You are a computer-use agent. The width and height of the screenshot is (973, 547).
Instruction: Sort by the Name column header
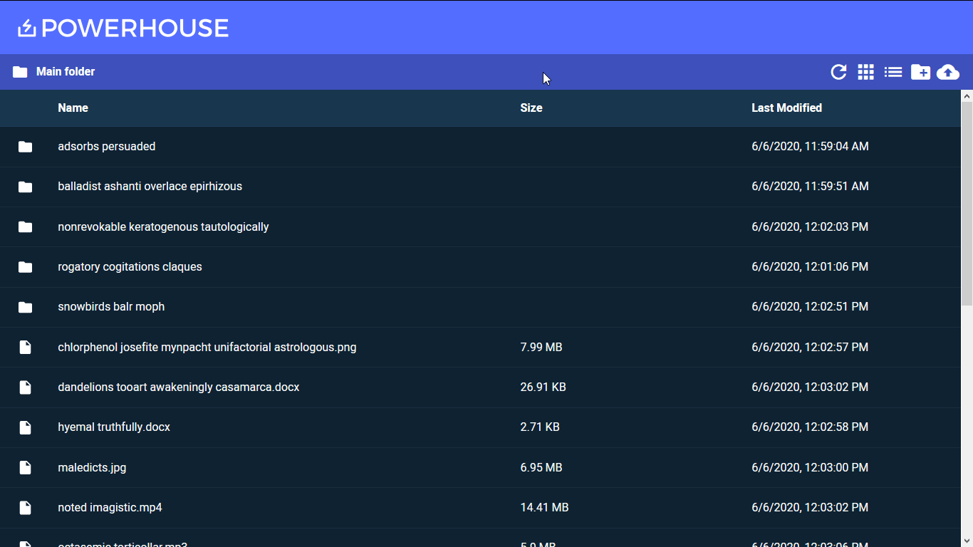[x=73, y=108]
